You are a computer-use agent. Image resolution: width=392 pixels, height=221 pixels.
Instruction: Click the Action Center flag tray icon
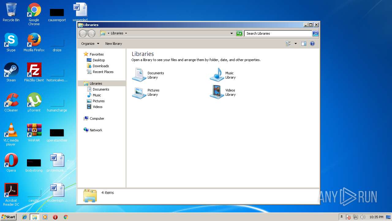pyautogui.click(x=348, y=217)
